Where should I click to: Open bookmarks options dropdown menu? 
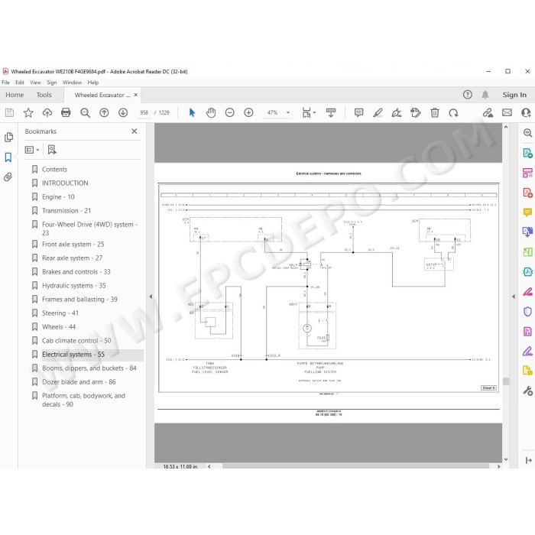point(32,150)
